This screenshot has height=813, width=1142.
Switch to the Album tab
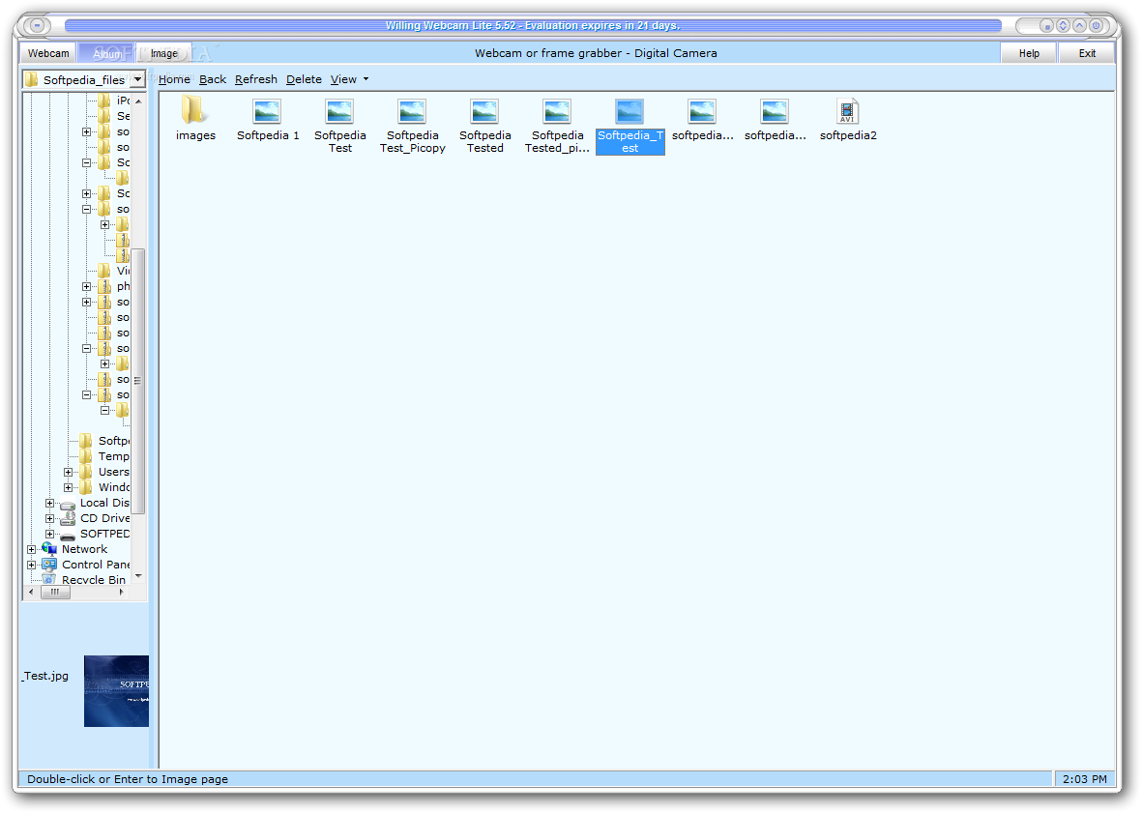pyautogui.click(x=107, y=53)
